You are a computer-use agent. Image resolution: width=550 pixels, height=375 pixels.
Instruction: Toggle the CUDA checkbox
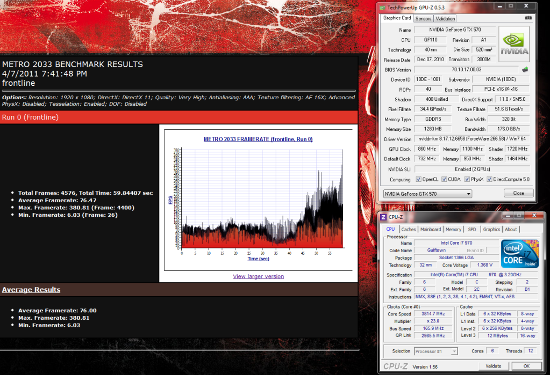444,179
